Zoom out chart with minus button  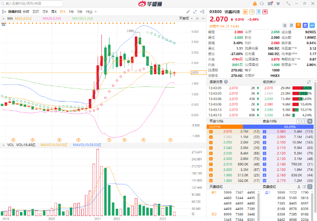[x=203, y=19]
